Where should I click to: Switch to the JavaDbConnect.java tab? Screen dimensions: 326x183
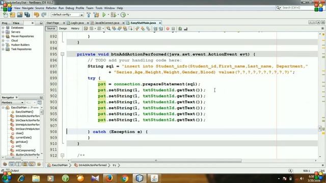pyautogui.click(x=107, y=23)
